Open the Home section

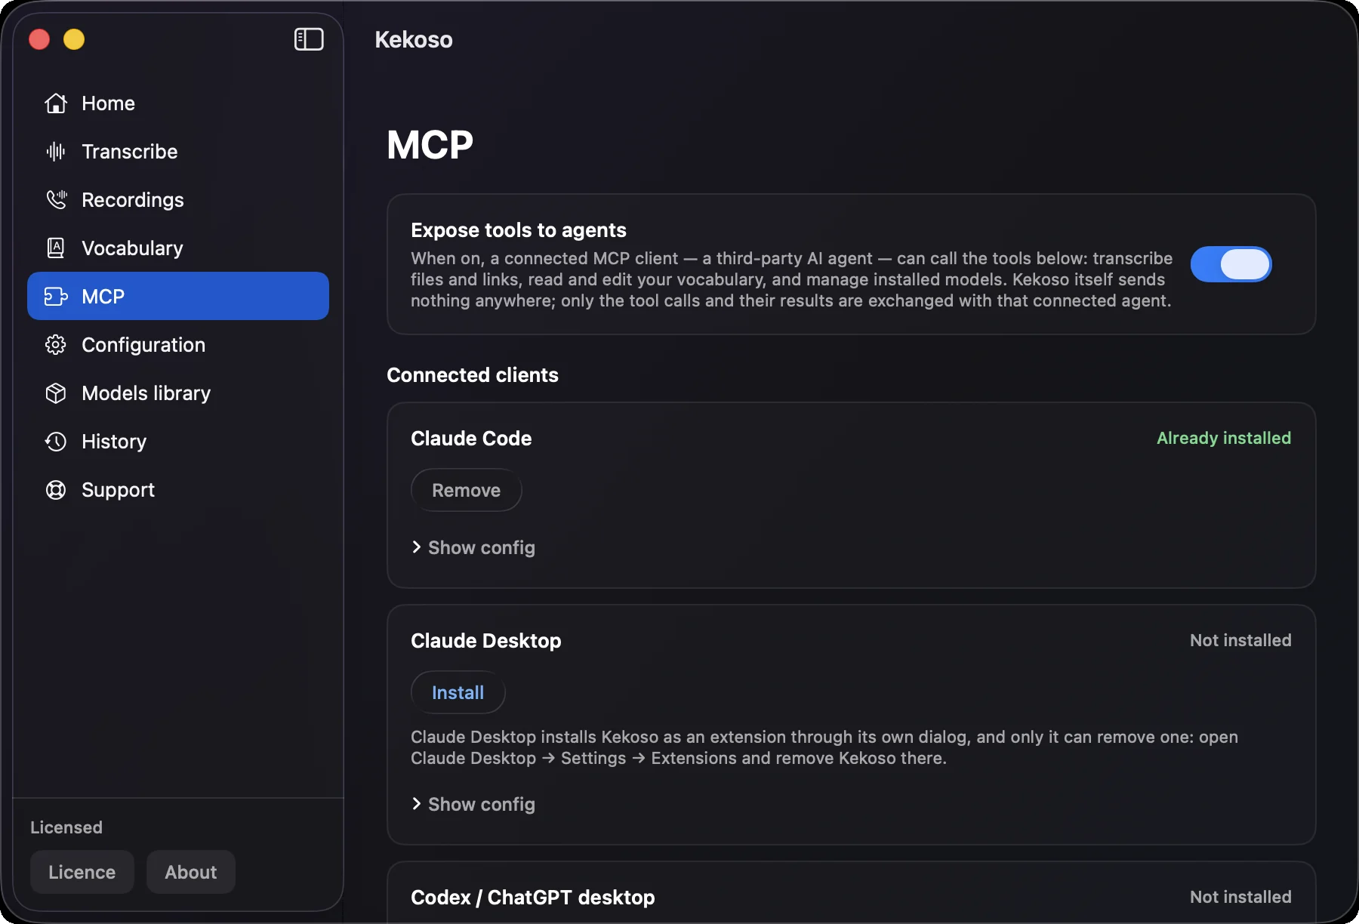(x=178, y=103)
